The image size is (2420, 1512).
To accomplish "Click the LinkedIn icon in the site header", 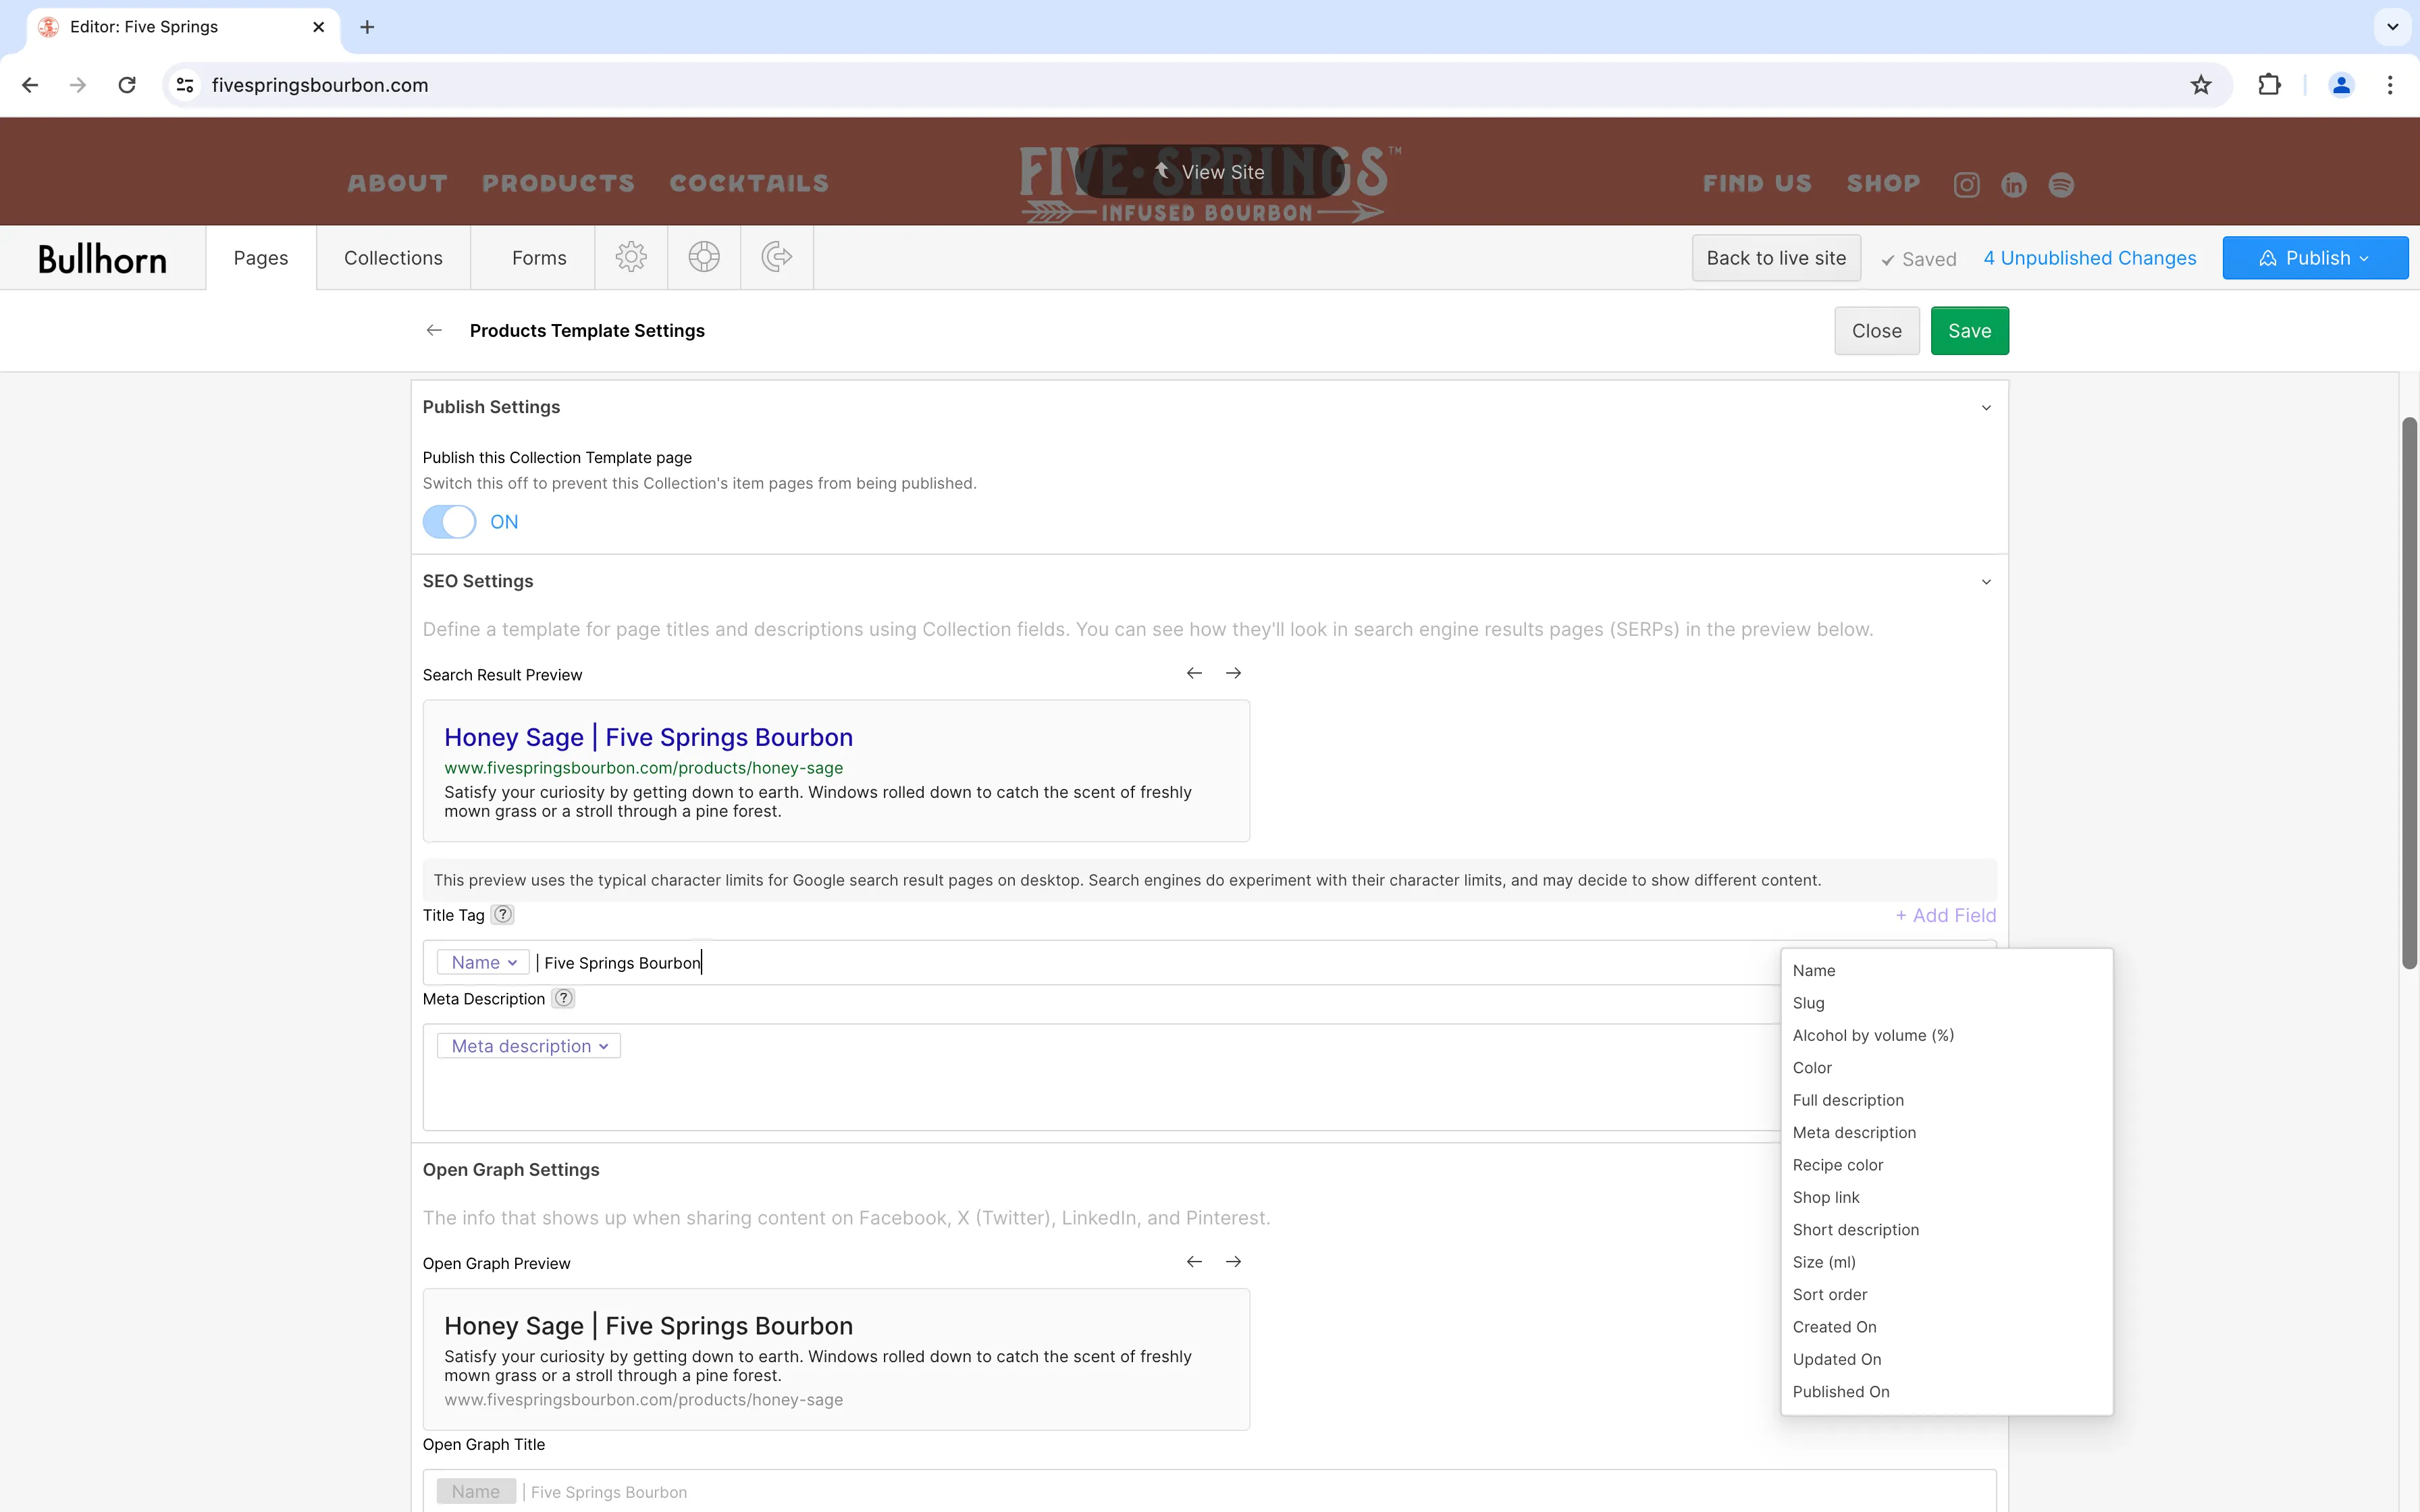I will pyautogui.click(x=2013, y=184).
